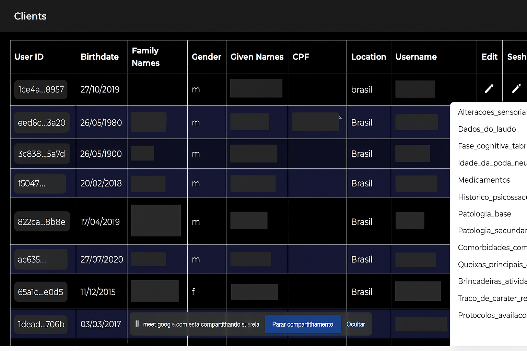Choose Dados_do_laudo menu entry
Screen dimensions: 527x351
[x=487, y=129]
